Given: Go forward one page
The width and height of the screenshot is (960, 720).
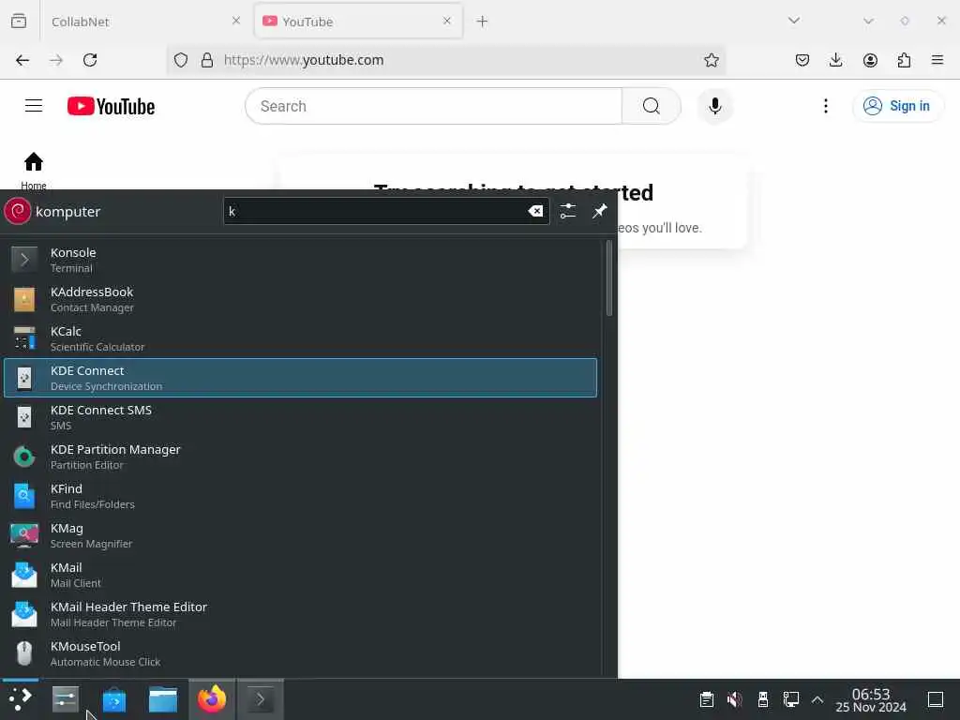Looking at the screenshot, I should tap(56, 60).
